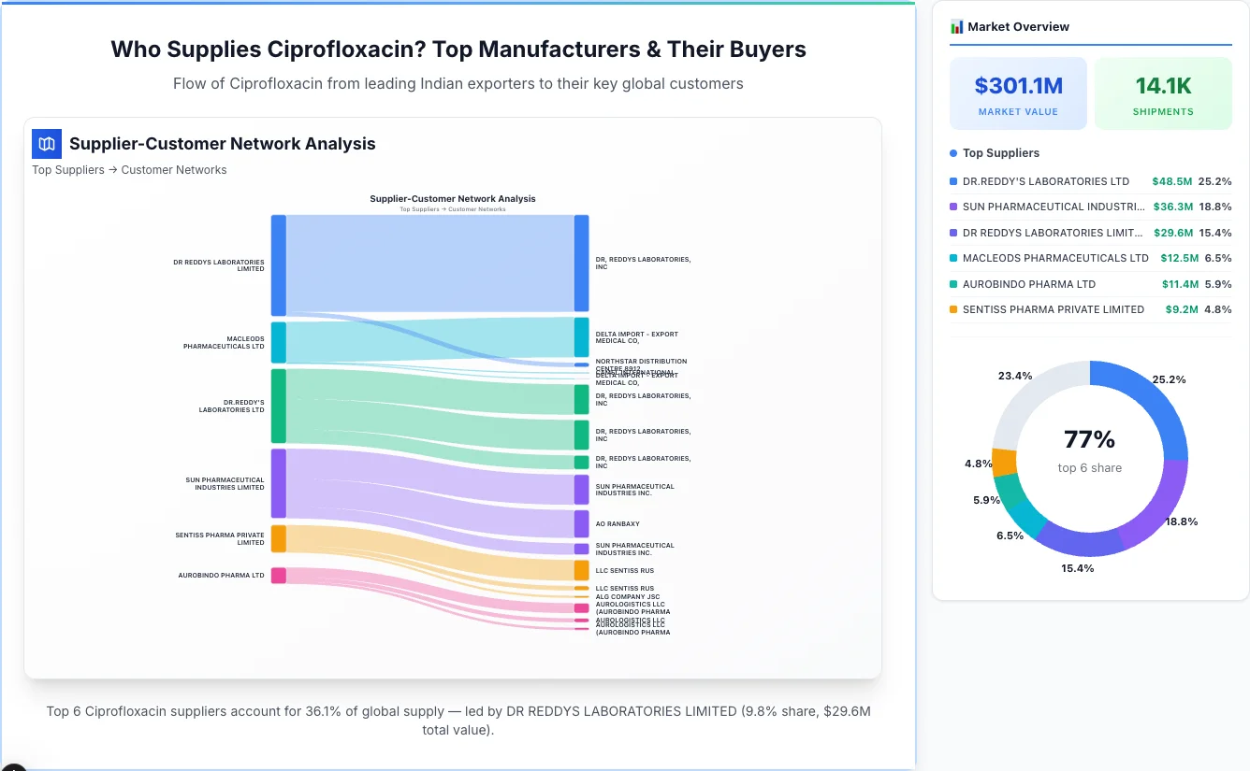Select the Top Suppliers → Customer Networks breadcrumb
1250x771 pixels.
click(x=129, y=169)
